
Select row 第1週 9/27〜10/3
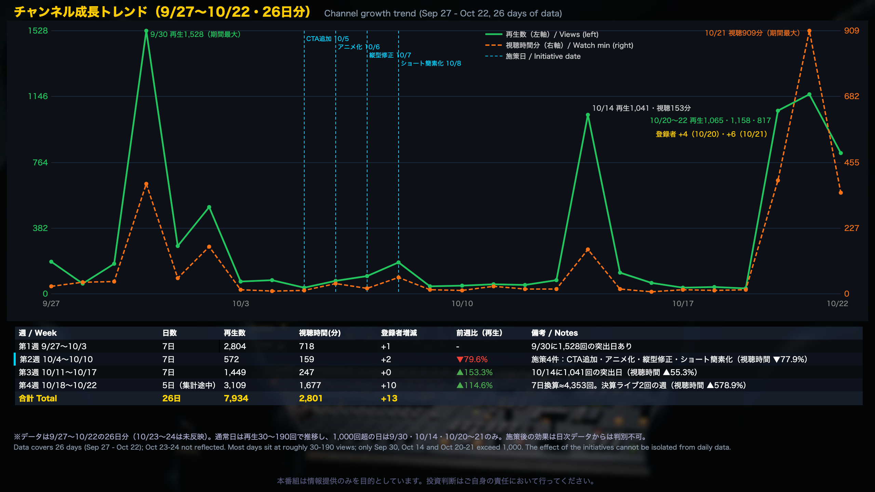[439, 346]
